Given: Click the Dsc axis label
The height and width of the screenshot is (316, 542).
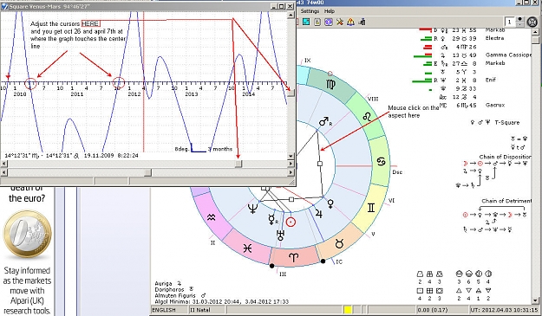Looking at the screenshot, I should click(397, 171).
